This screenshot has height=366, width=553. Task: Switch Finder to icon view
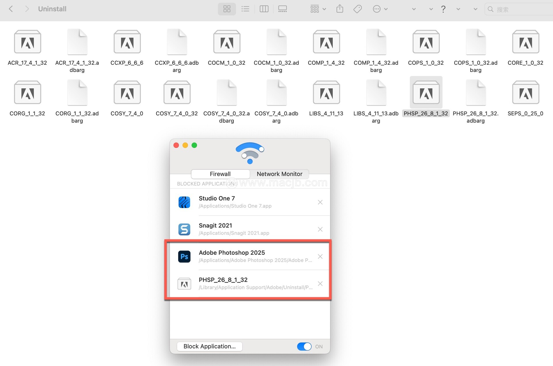tap(227, 9)
